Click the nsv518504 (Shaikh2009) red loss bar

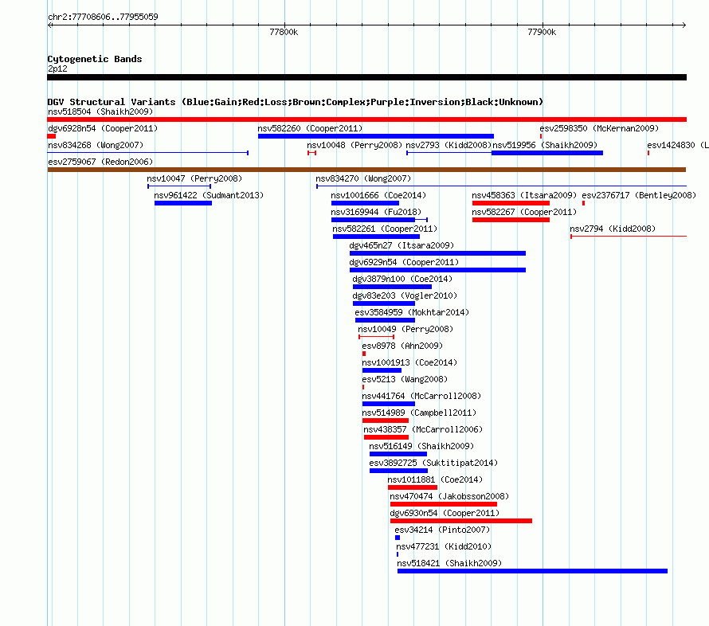click(366, 119)
